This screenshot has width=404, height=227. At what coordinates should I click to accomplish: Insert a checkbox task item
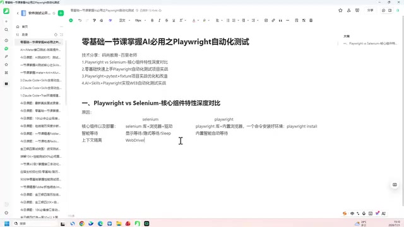tap(266, 20)
